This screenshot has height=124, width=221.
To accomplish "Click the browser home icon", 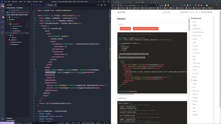I will [x=121, y=5].
